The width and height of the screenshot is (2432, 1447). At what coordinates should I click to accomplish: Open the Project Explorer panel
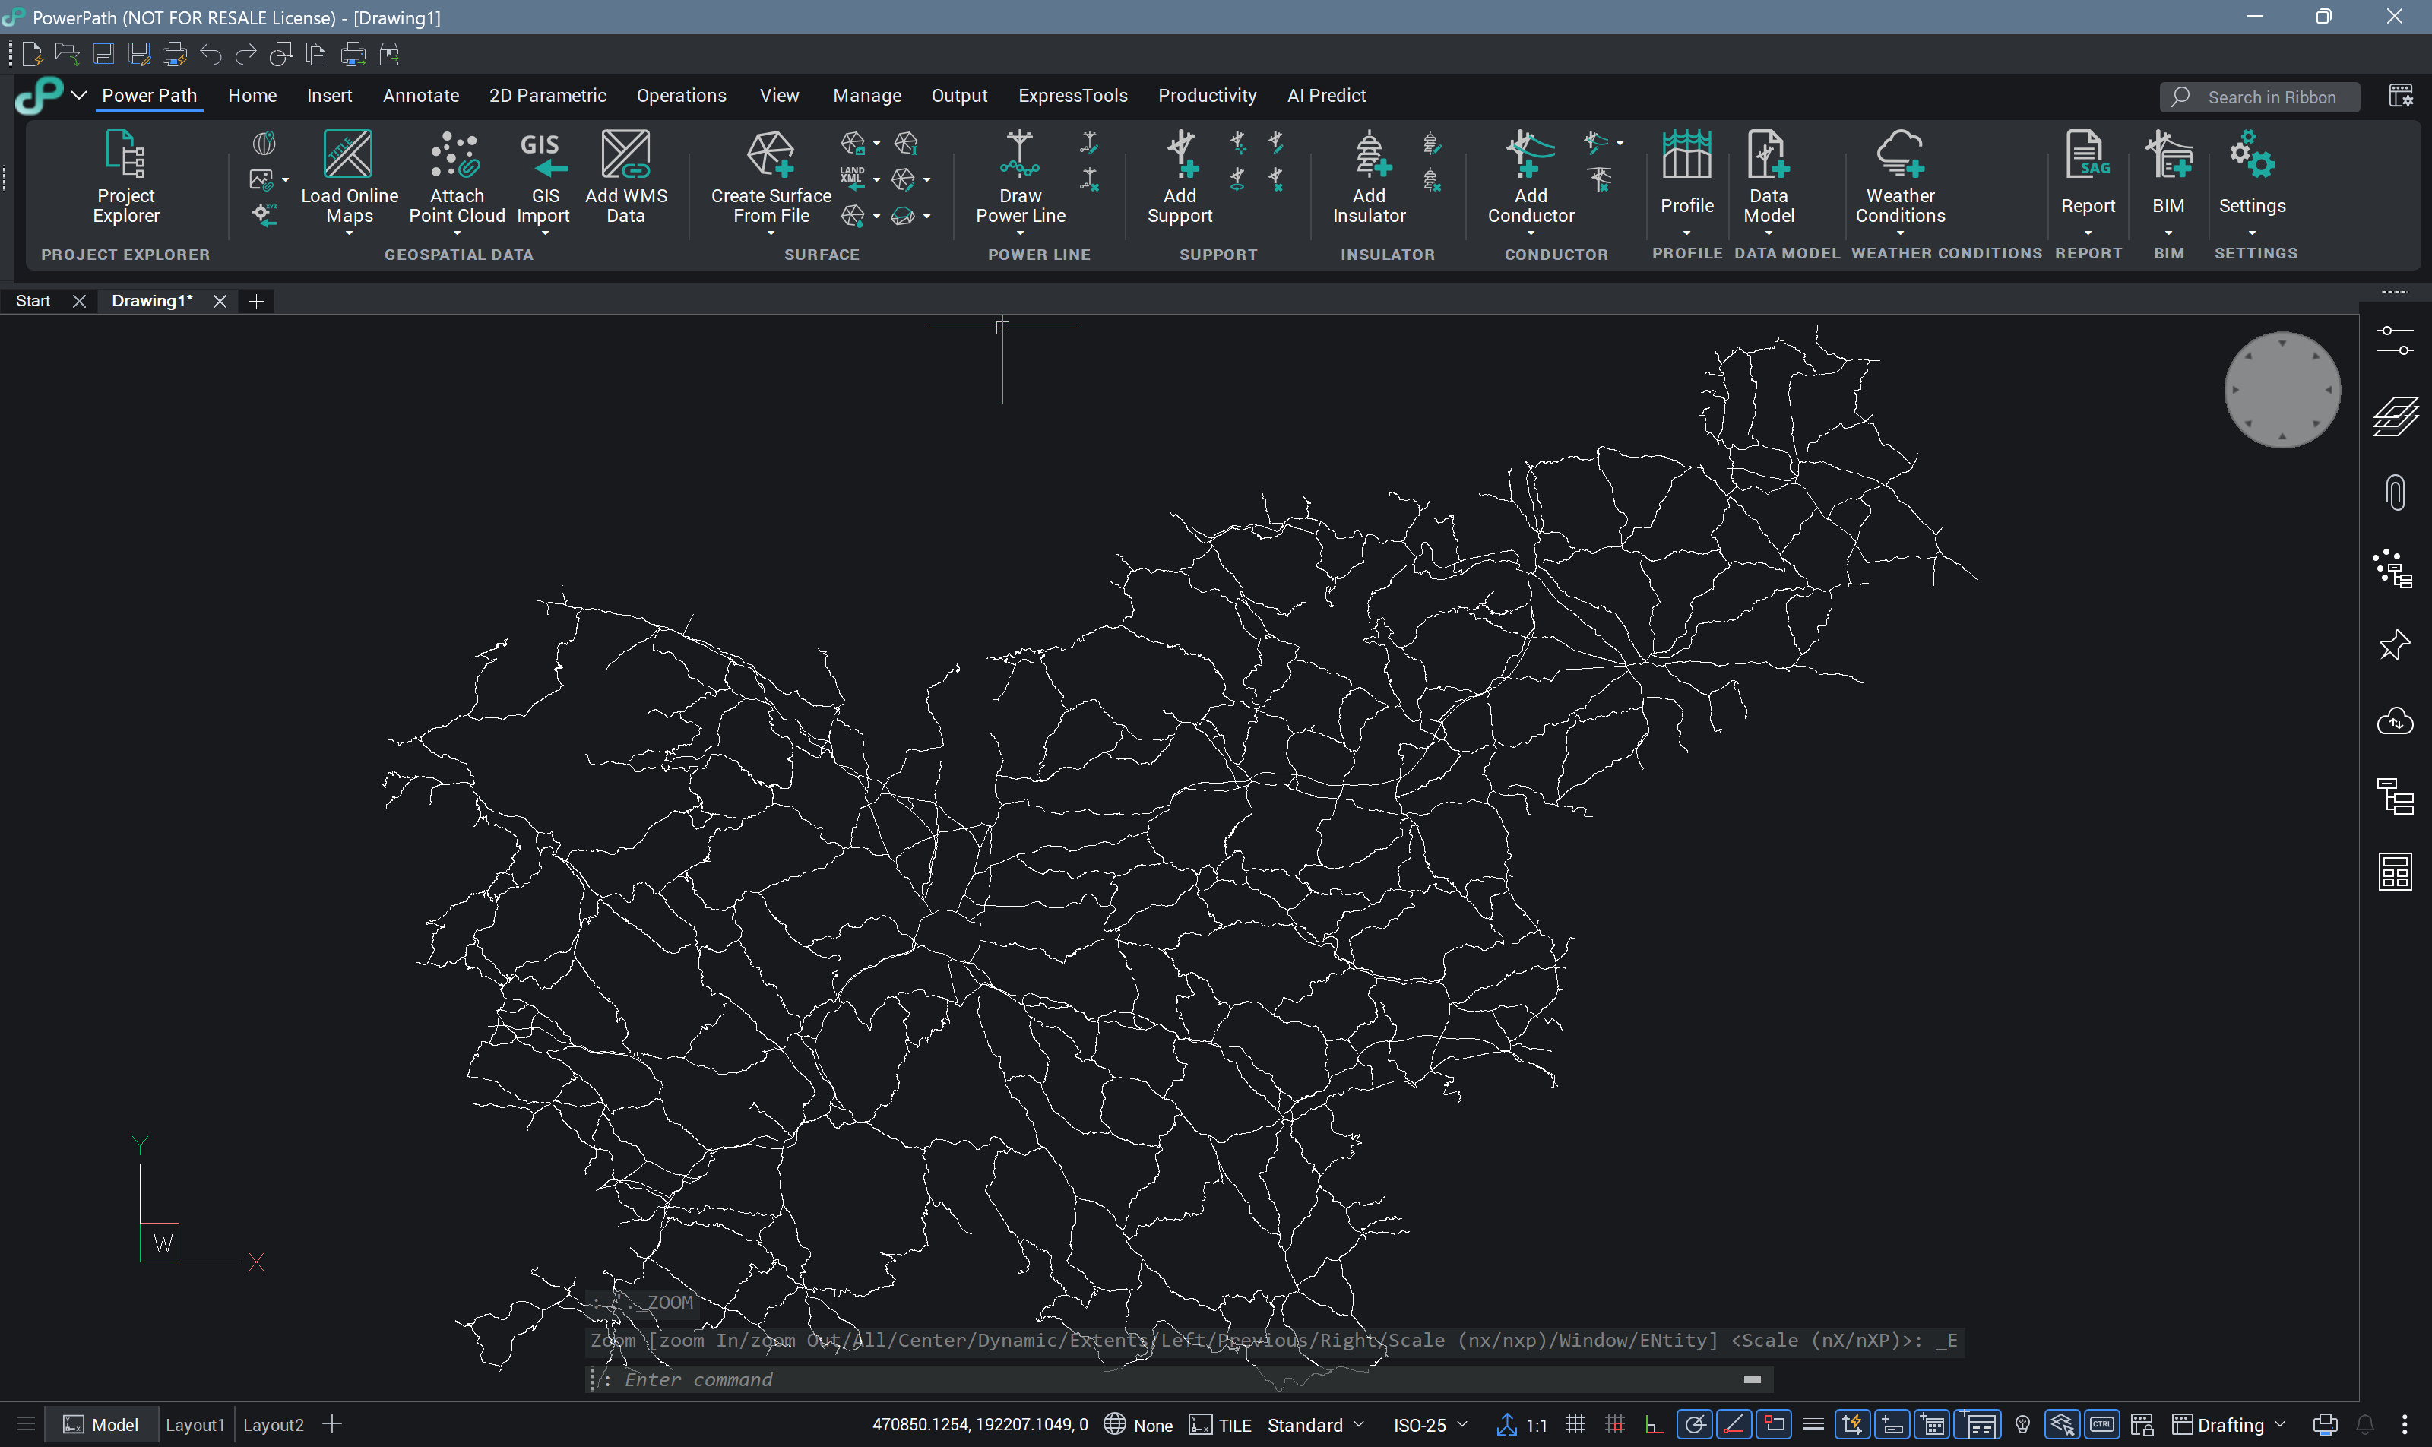coord(125,179)
